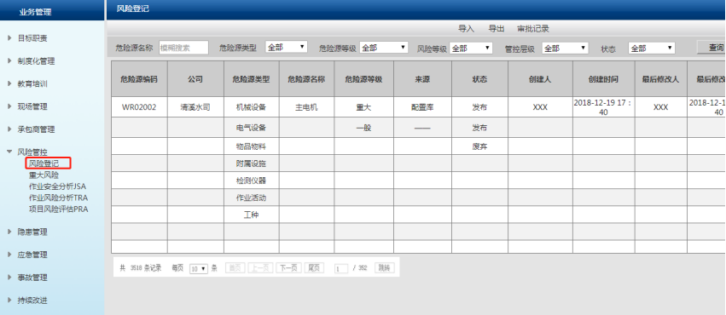726x315 pixels.
Task: Select the 重大 level cell
Action: pyautogui.click(x=364, y=107)
